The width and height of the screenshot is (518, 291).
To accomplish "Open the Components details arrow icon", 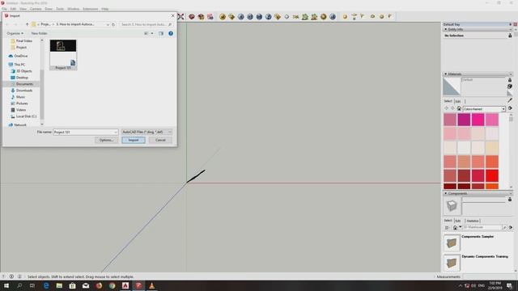I will 511,228.
